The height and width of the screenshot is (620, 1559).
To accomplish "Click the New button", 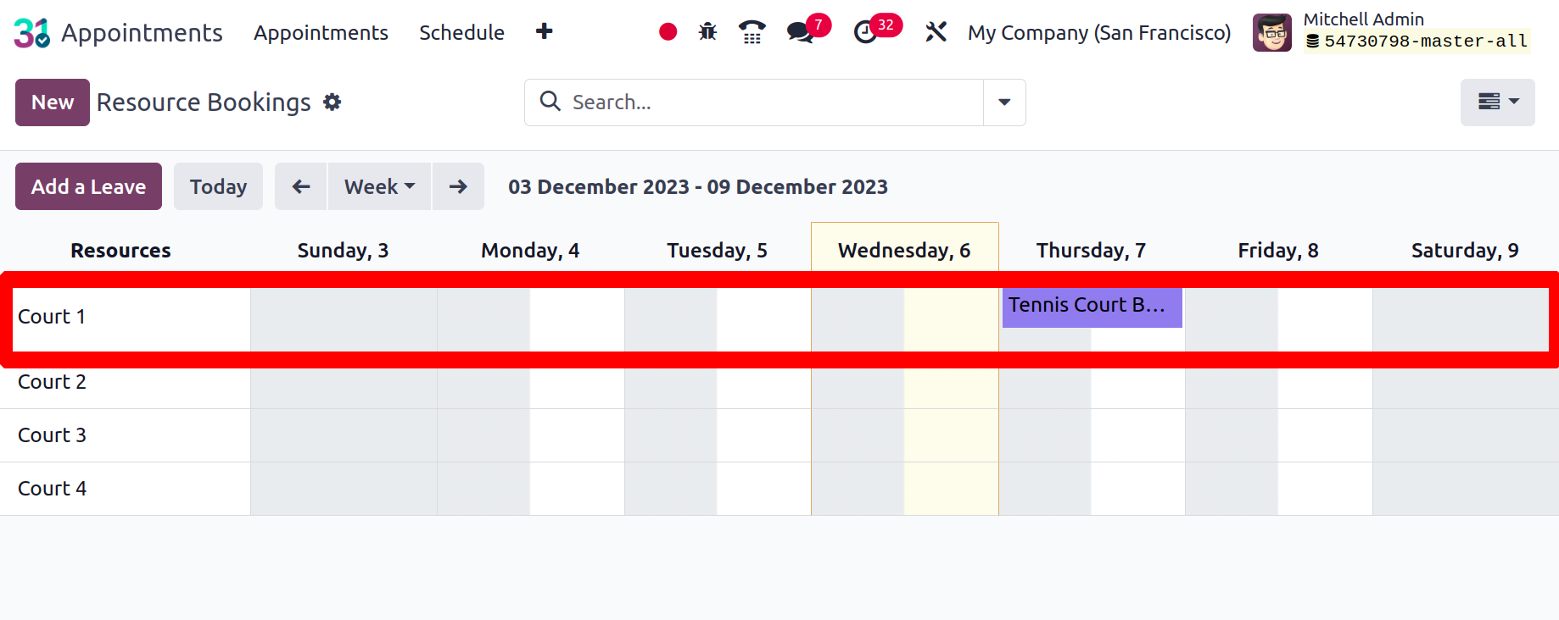I will click(53, 102).
